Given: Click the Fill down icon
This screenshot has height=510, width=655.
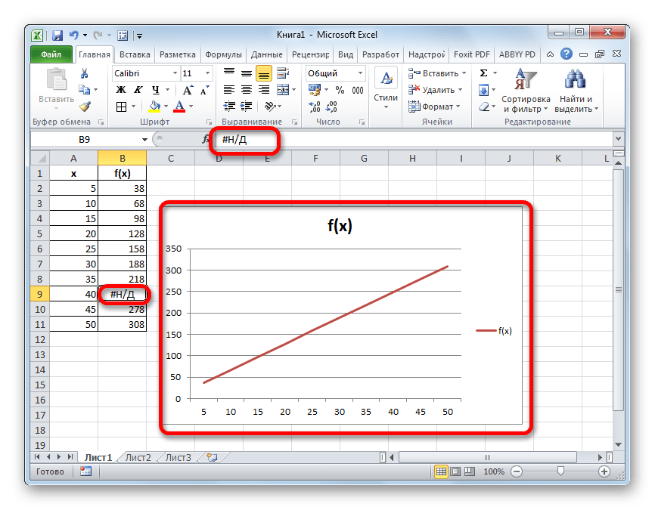Looking at the screenshot, I should click(x=484, y=90).
